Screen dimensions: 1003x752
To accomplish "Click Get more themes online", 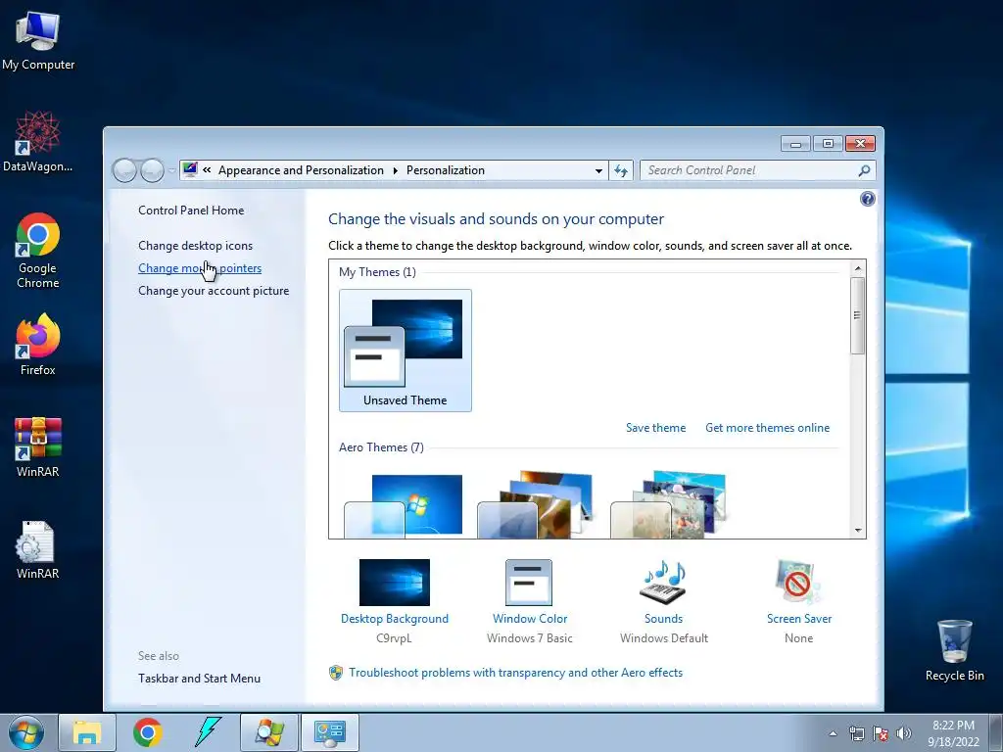I will point(767,428).
